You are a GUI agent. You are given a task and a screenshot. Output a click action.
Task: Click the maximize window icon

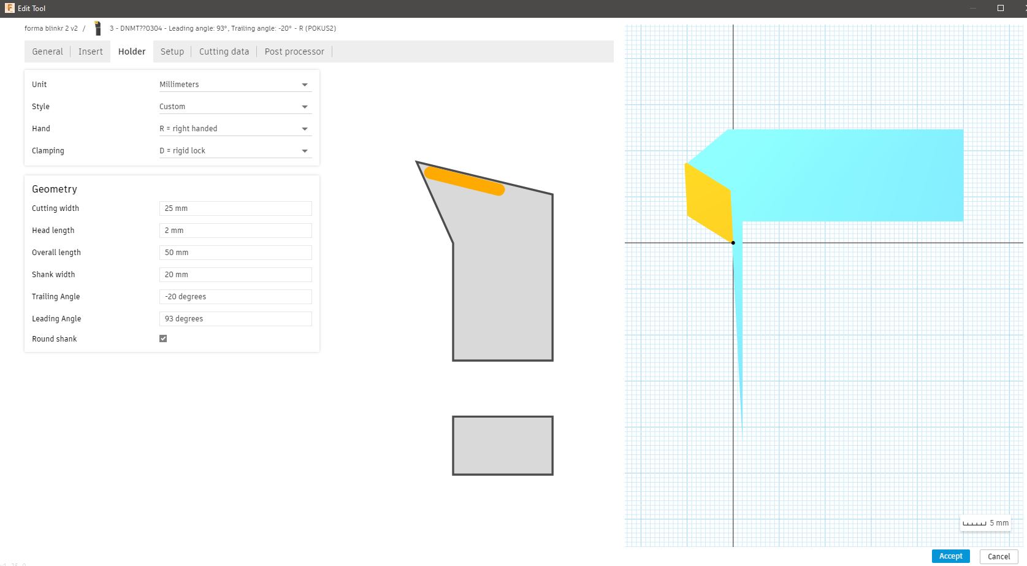tap(1001, 8)
